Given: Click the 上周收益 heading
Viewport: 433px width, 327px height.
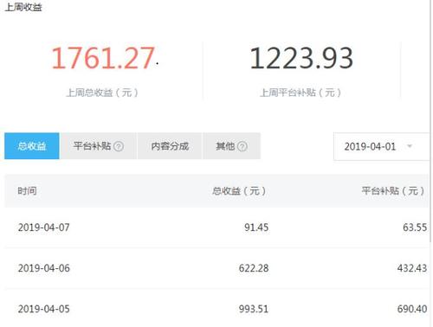Looking at the screenshot, I should 23,7.
